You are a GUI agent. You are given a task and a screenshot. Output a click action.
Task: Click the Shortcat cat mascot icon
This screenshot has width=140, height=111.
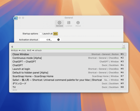(124, 46)
